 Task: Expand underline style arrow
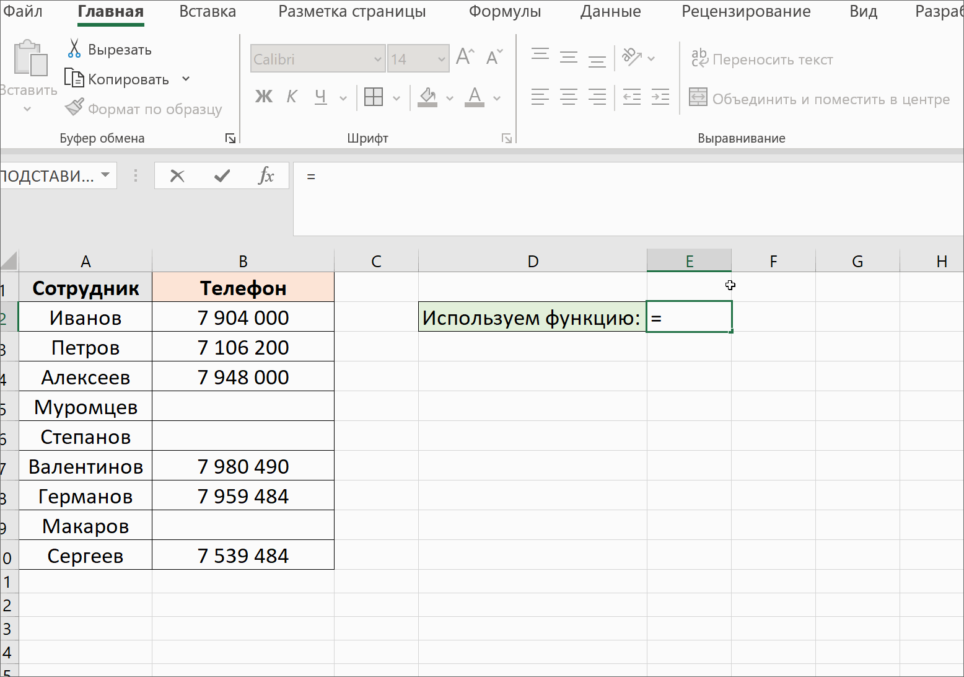coord(343,98)
